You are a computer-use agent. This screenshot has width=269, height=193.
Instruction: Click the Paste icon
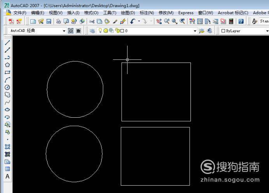pyautogui.click(x=107, y=21)
